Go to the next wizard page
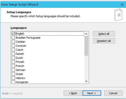 click(92, 93)
